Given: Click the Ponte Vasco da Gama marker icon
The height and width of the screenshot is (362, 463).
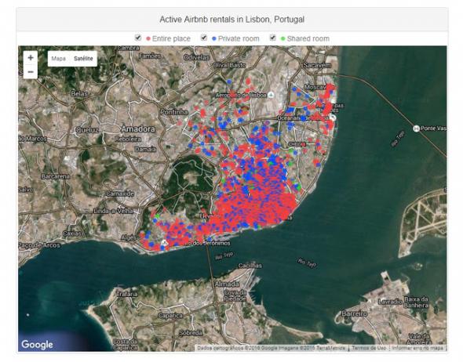Looking at the screenshot, I should click(416, 129).
